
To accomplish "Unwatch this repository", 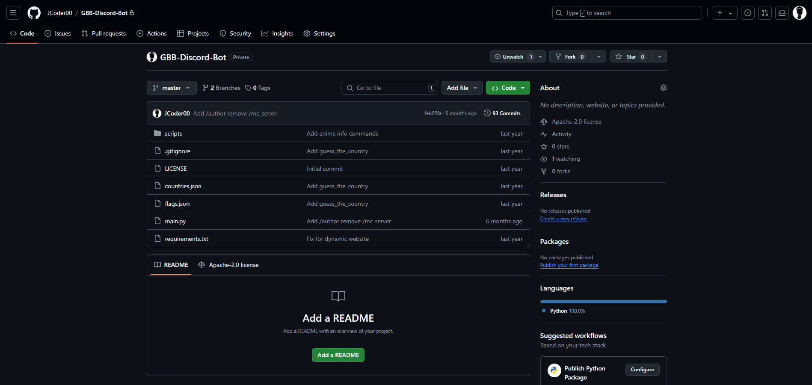I will [x=513, y=56].
